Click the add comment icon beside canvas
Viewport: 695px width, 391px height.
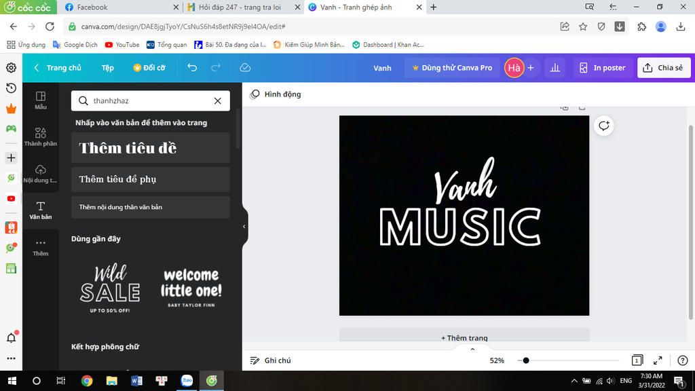point(603,126)
